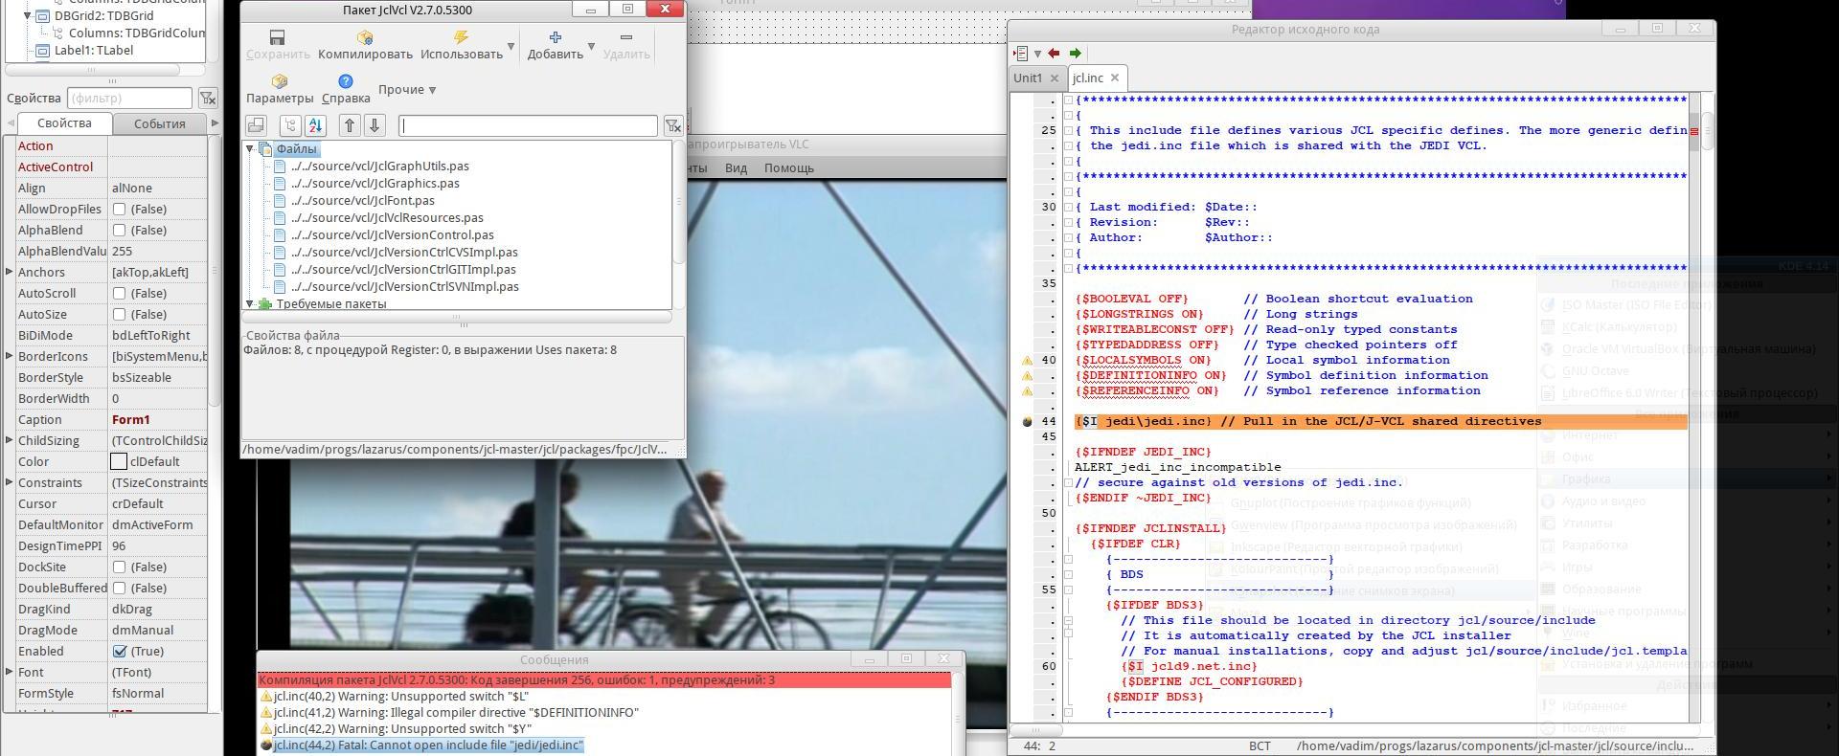Select the fatal jedi.inc error message
Viewport: 1839px width, 756px height.
coord(428,745)
